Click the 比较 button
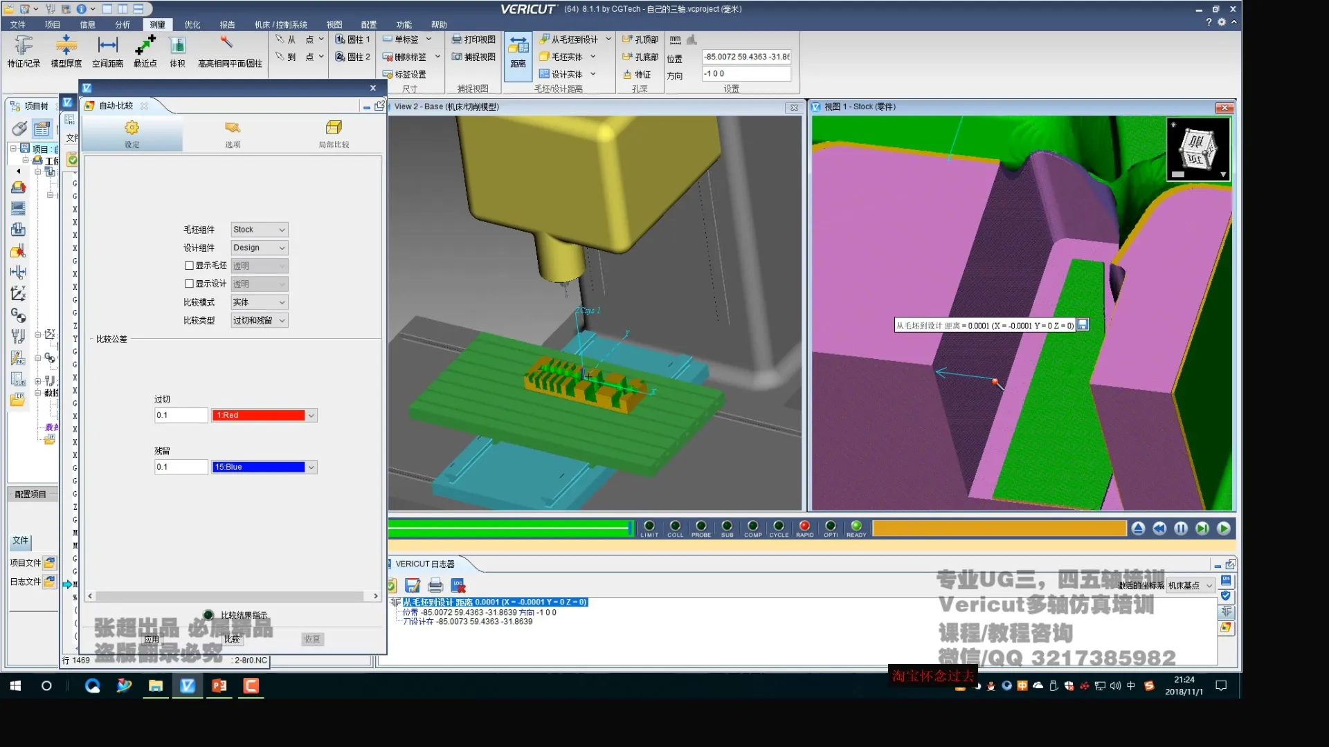1329x747 pixels. pyautogui.click(x=232, y=639)
